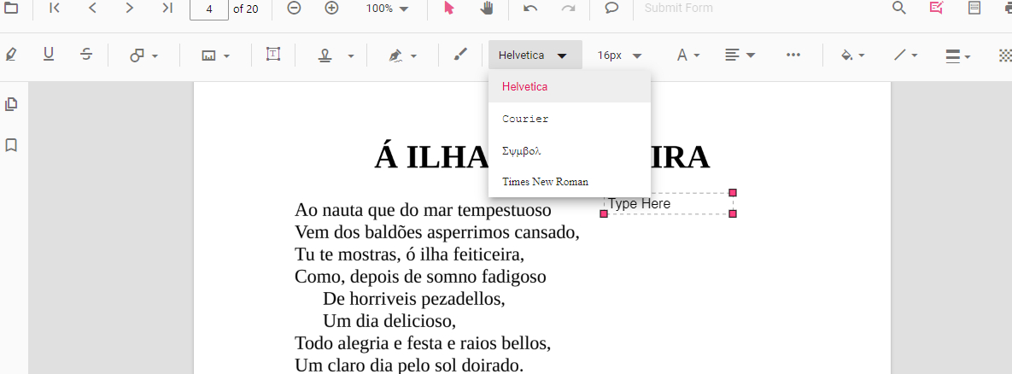Activate the text selection pointer tool
This screenshot has width=1012, height=374.
point(449,8)
